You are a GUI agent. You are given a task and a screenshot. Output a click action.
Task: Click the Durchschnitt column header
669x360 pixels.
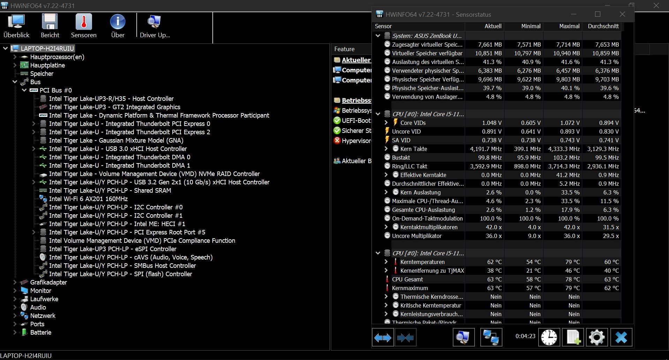point(602,26)
